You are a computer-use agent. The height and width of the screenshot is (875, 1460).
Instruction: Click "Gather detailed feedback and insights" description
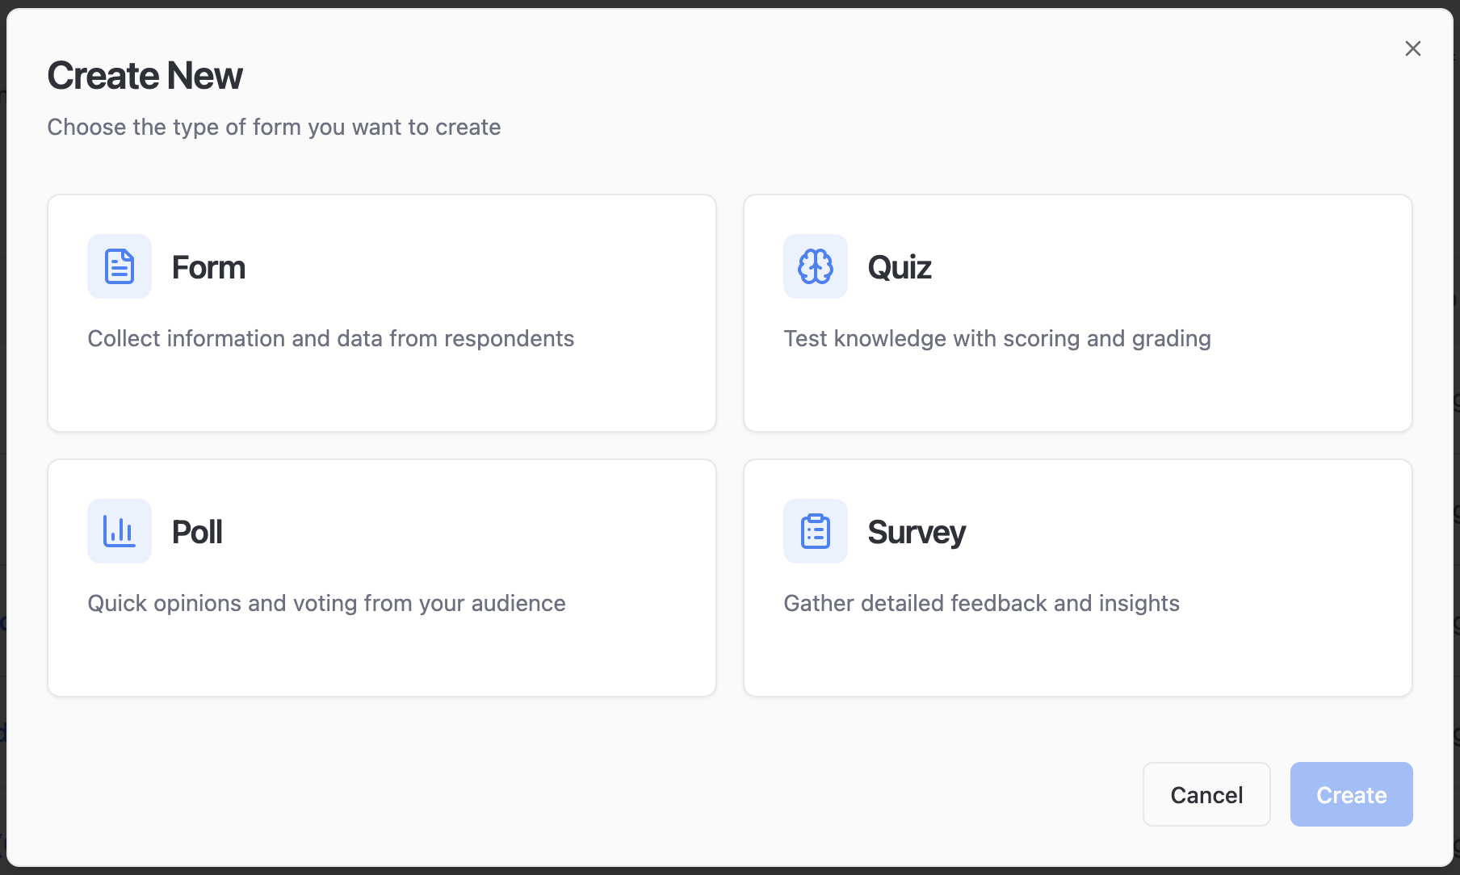coord(981,603)
